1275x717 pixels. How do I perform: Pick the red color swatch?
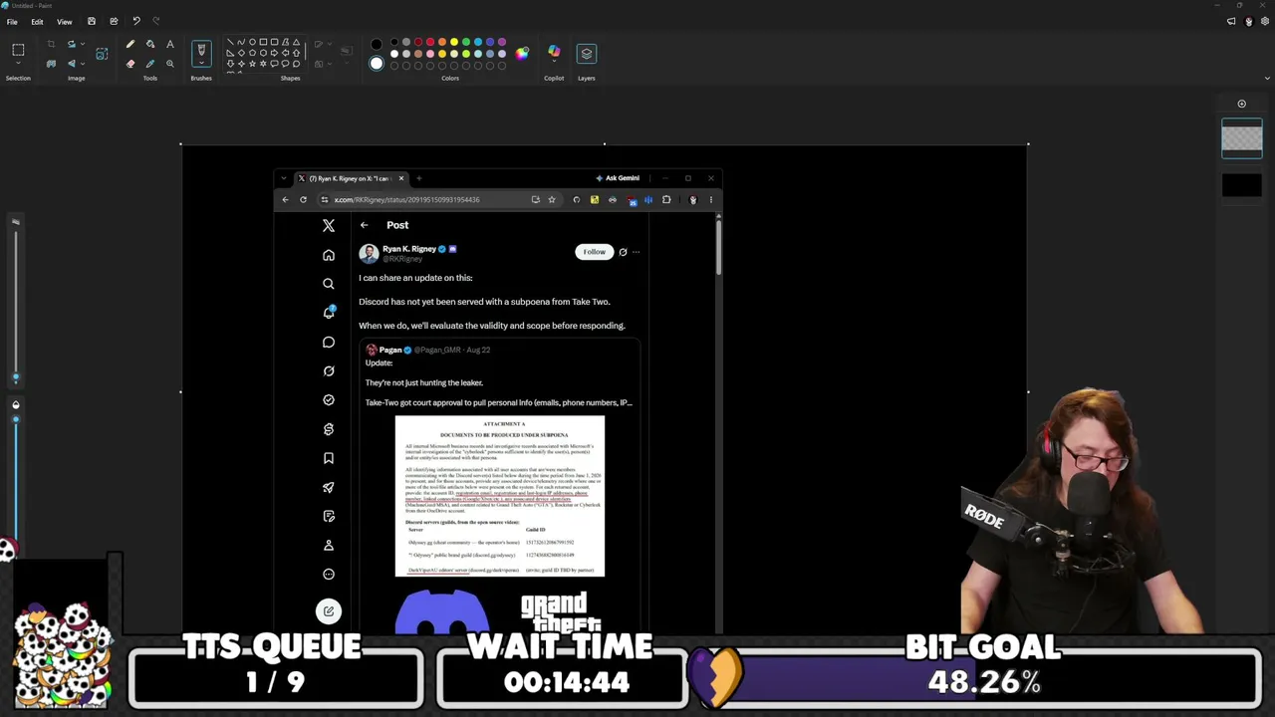point(430,43)
